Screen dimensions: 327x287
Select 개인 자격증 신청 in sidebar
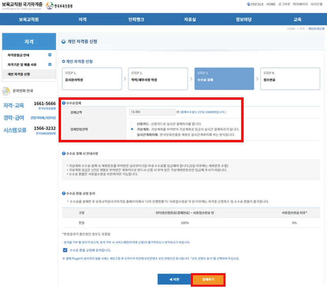19,74
